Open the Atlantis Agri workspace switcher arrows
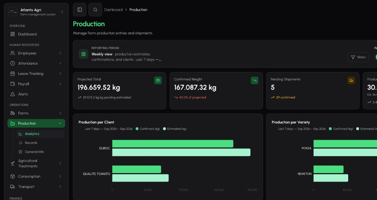Image resolution: width=377 pixels, height=200 pixels. 62,12
